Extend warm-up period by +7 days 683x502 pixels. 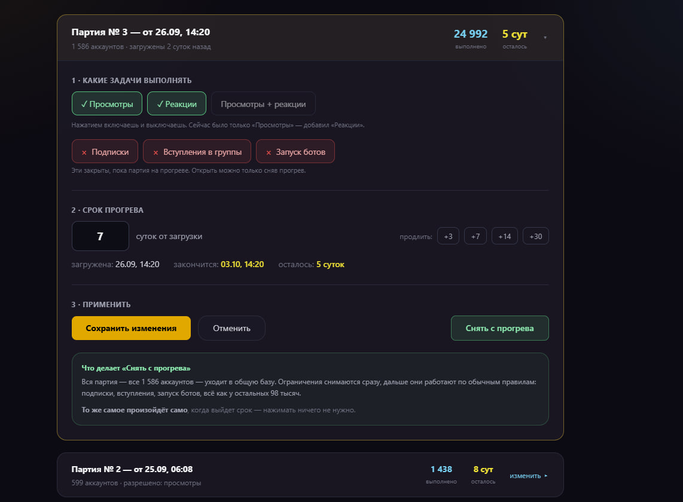tap(475, 236)
